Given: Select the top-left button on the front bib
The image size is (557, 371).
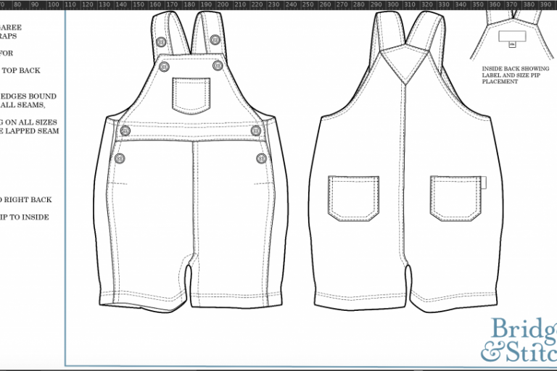Looking at the screenshot, I should [x=164, y=67].
